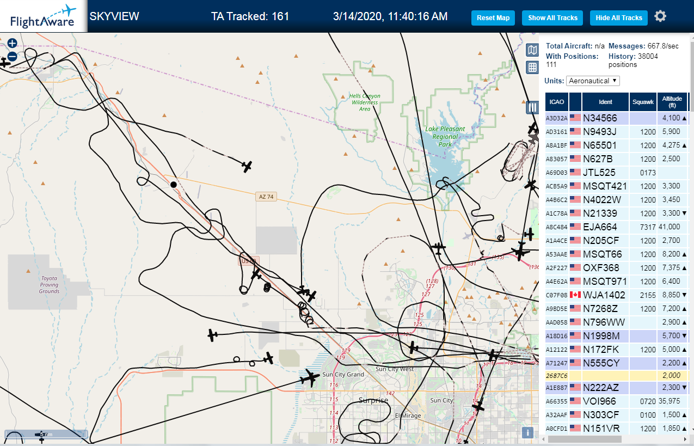Select aircraft N9493J in the list

pyautogui.click(x=617, y=132)
